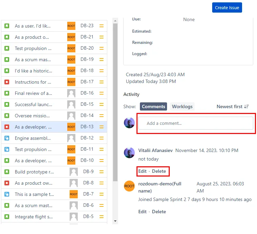Click the ROOT avatar next to rozdoum-demo comment
257x234 pixels.
pyautogui.click(x=129, y=186)
